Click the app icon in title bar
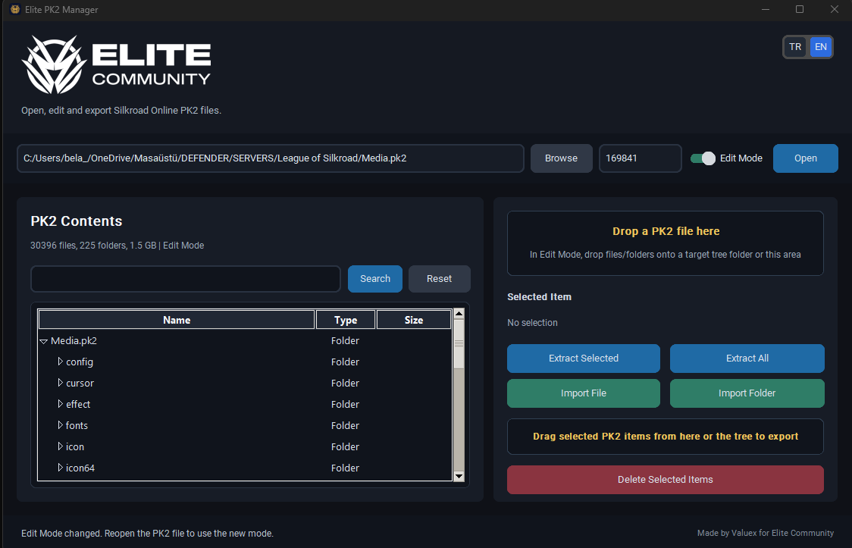Viewport: 852px width, 548px height. (x=15, y=9)
